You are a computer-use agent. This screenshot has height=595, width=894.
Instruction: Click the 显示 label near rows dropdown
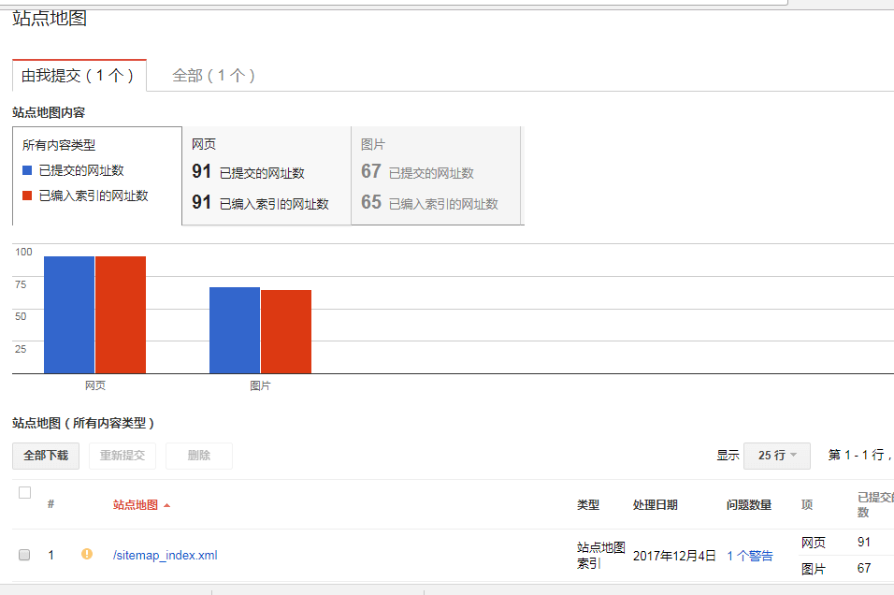[728, 456]
